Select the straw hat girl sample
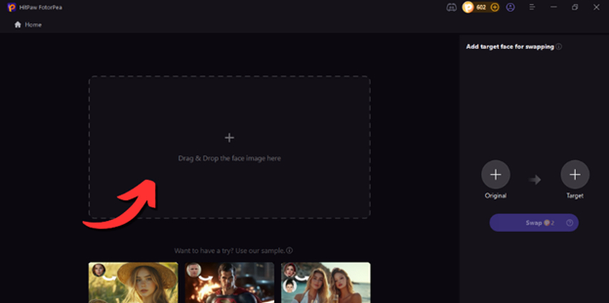This screenshot has height=303, width=609. point(133,282)
